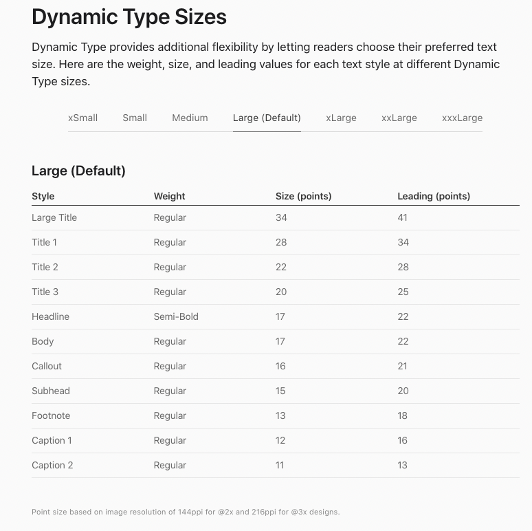Screen dimensions: 532x531
Task: Click the Subhead size value 15
Action: coord(280,391)
